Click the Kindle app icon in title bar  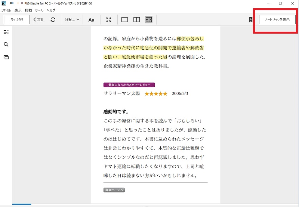[4, 3]
